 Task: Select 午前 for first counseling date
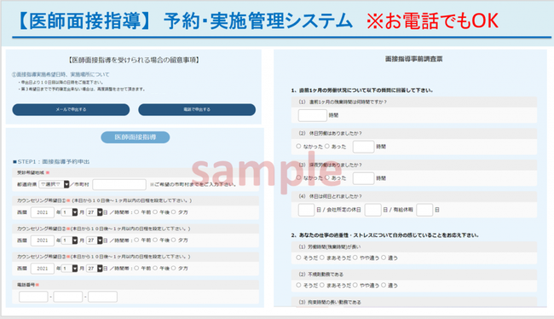pyautogui.click(x=136, y=212)
